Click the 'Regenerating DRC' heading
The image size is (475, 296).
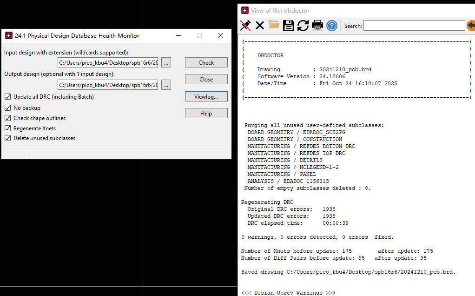[x=267, y=202]
